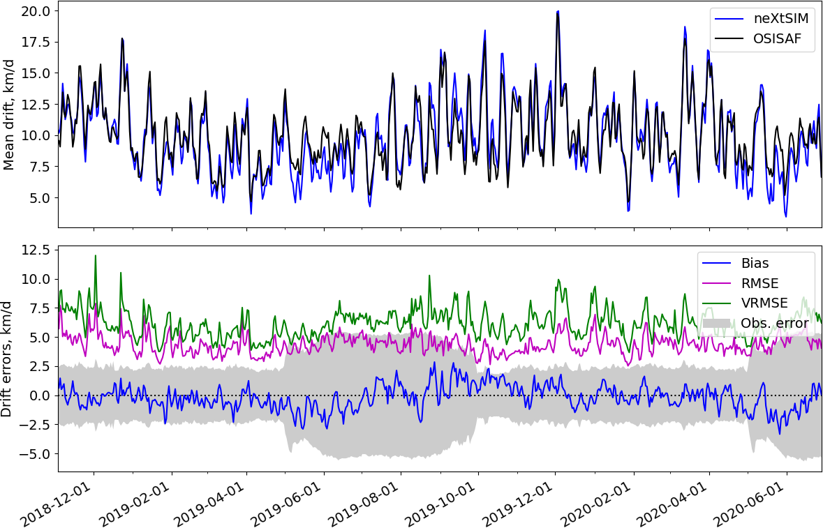Click the grey Obs. error legend patch
The image size is (823, 528).
(716, 323)
